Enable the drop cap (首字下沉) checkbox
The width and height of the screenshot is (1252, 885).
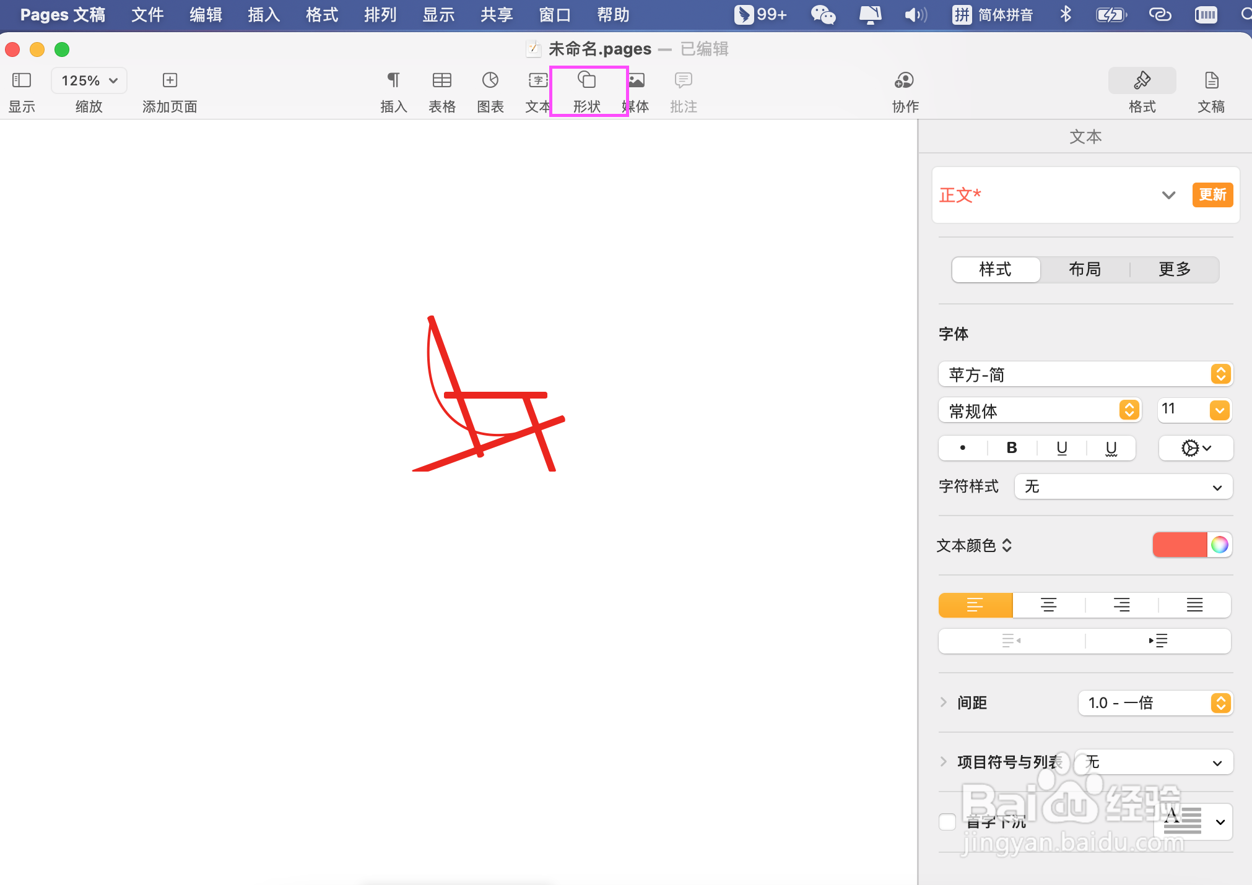coord(947,822)
